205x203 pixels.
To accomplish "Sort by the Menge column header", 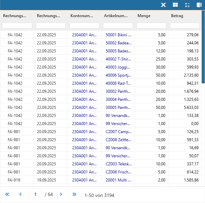I will pyautogui.click(x=144, y=16).
